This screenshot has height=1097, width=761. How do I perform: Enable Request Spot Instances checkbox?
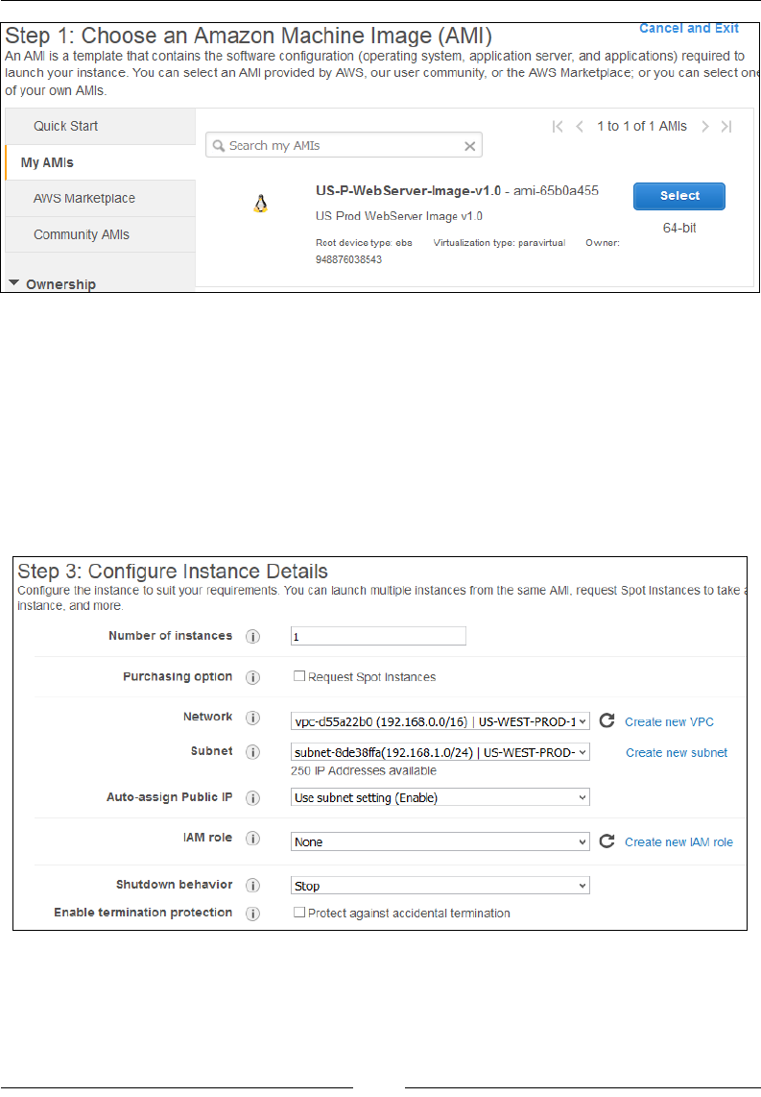pos(299,676)
